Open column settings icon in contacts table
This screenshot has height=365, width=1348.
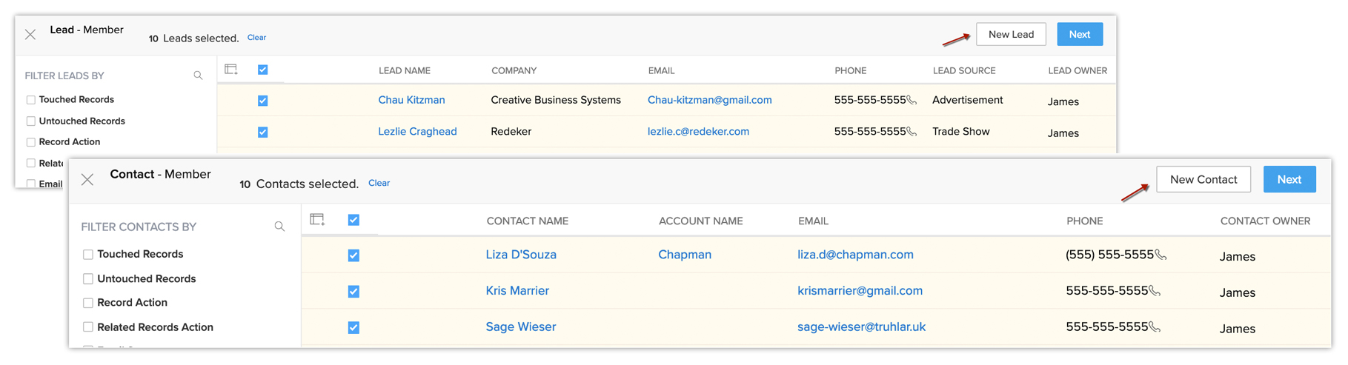click(x=318, y=220)
